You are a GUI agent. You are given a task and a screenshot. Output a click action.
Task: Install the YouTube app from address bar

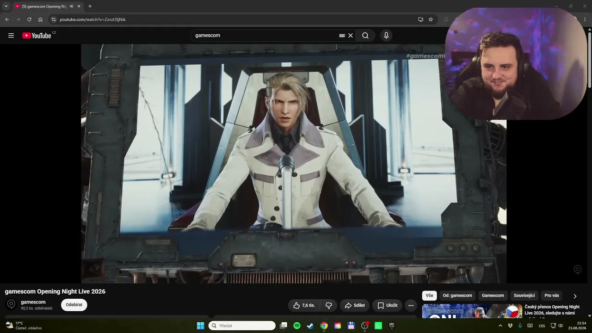420,19
